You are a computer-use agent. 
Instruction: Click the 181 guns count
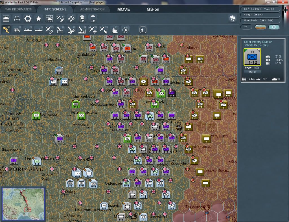(x=265, y=79)
